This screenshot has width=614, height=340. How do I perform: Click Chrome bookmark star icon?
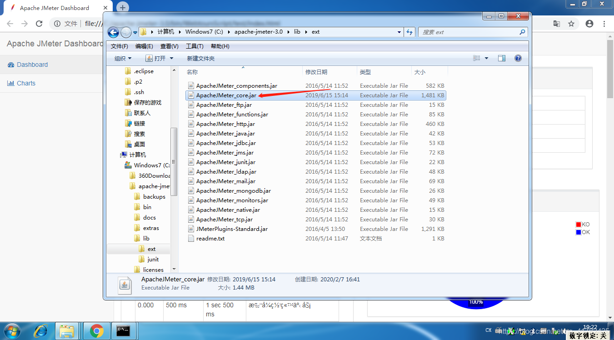tap(571, 24)
